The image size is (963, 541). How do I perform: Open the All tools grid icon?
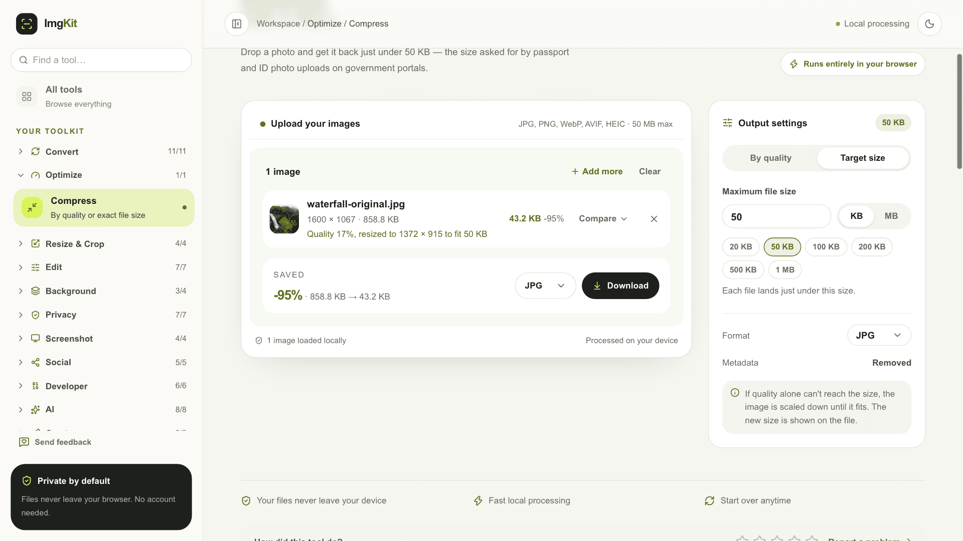pyautogui.click(x=27, y=97)
